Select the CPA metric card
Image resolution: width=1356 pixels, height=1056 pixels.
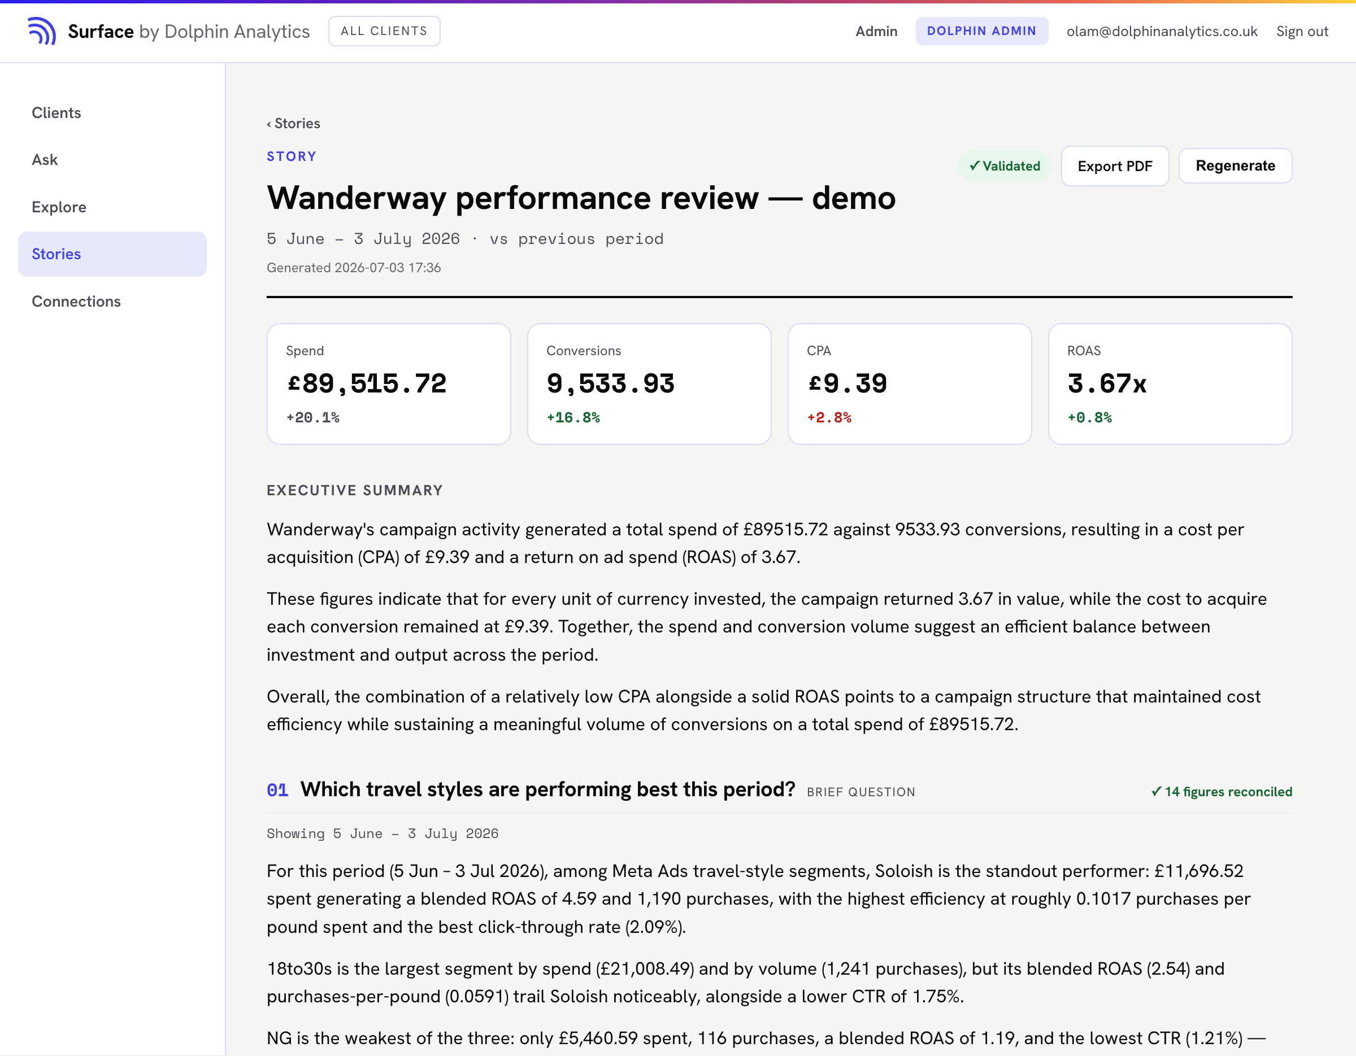click(910, 384)
